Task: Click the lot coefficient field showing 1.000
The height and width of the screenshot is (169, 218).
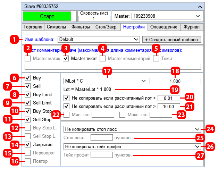Action: [x=175, y=81]
